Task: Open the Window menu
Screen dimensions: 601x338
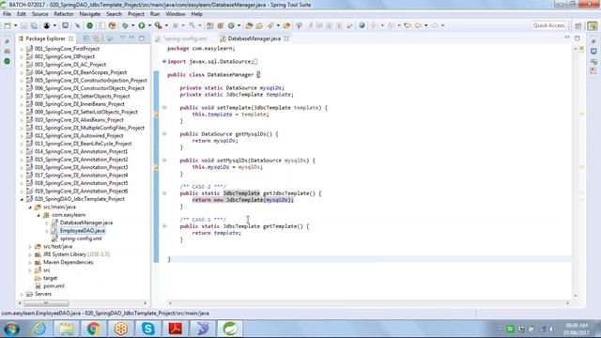Action: (176, 14)
